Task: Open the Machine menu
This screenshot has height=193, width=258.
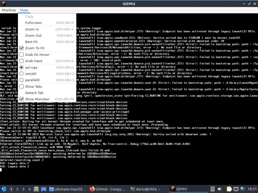Action: point(9,10)
